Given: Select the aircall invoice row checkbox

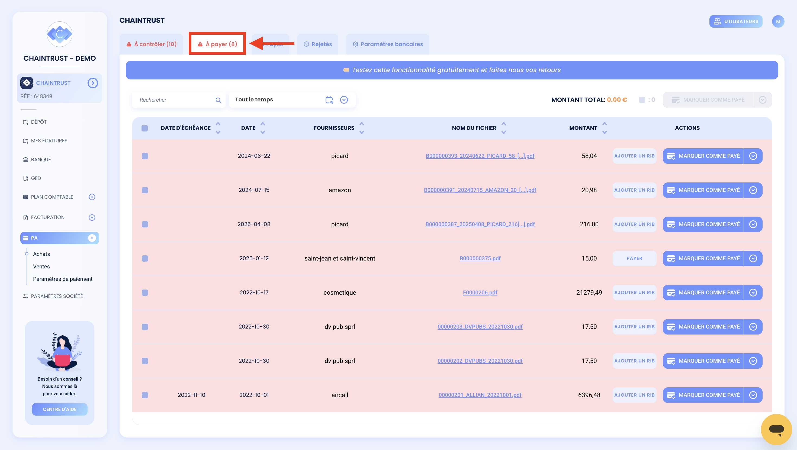Looking at the screenshot, I should (145, 395).
